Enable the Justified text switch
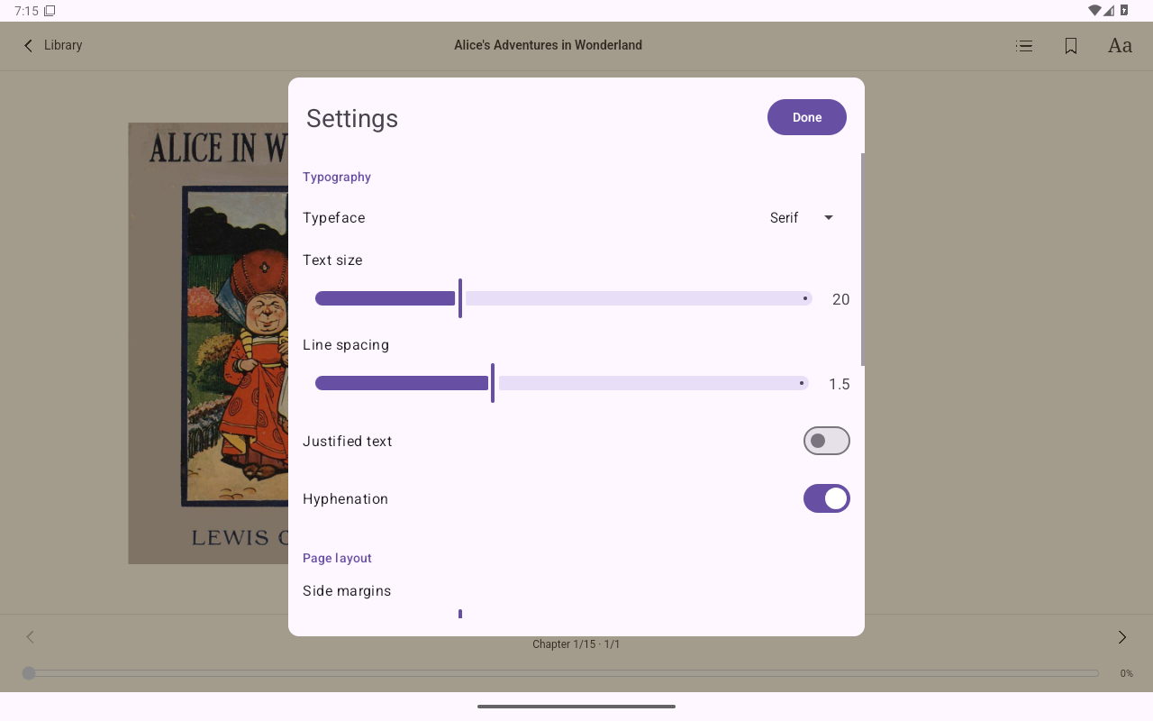1153x721 pixels. (826, 441)
